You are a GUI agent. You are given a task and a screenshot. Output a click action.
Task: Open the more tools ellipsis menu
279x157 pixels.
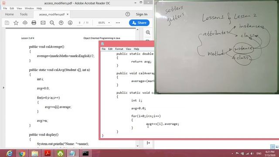tap(118, 23)
